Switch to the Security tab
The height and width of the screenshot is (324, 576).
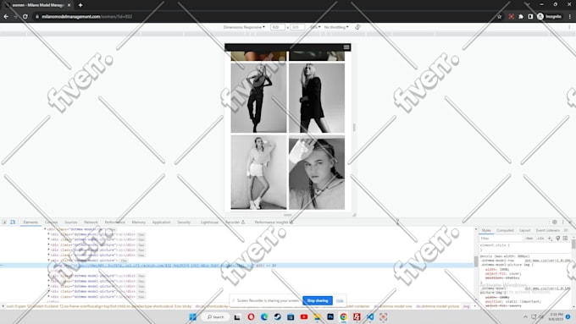coord(184,222)
